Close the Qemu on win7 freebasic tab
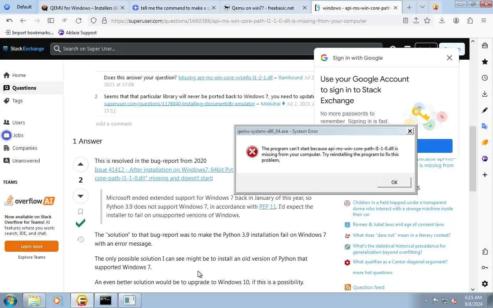This screenshot has height=308, width=493. [x=305, y=8]
